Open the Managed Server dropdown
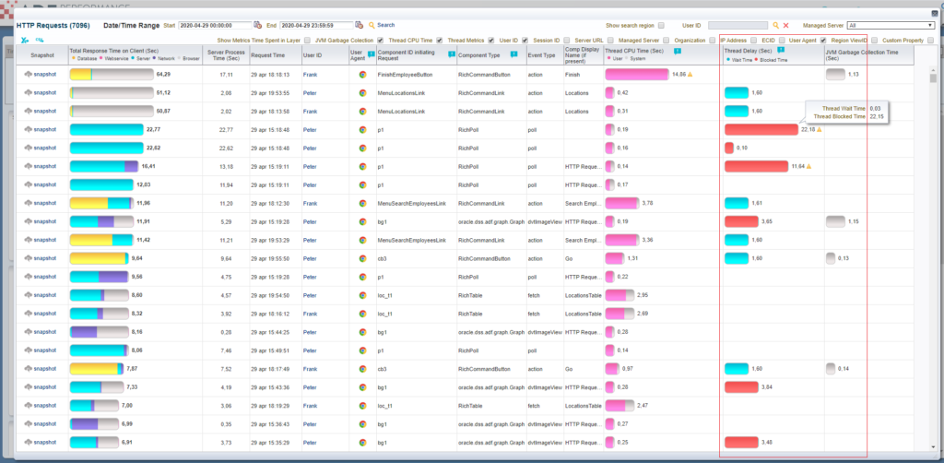The height and width of the screenshot is (463, 944). 890,26
